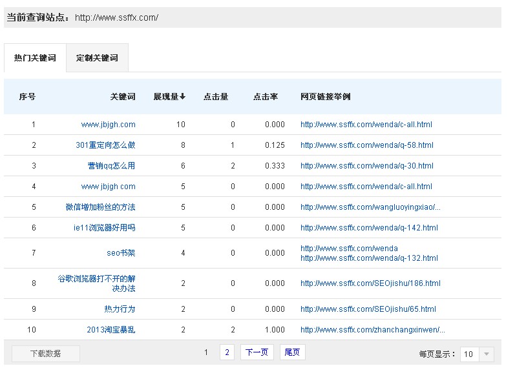Open the SEOjishu/65.html link

click(368, 309)
